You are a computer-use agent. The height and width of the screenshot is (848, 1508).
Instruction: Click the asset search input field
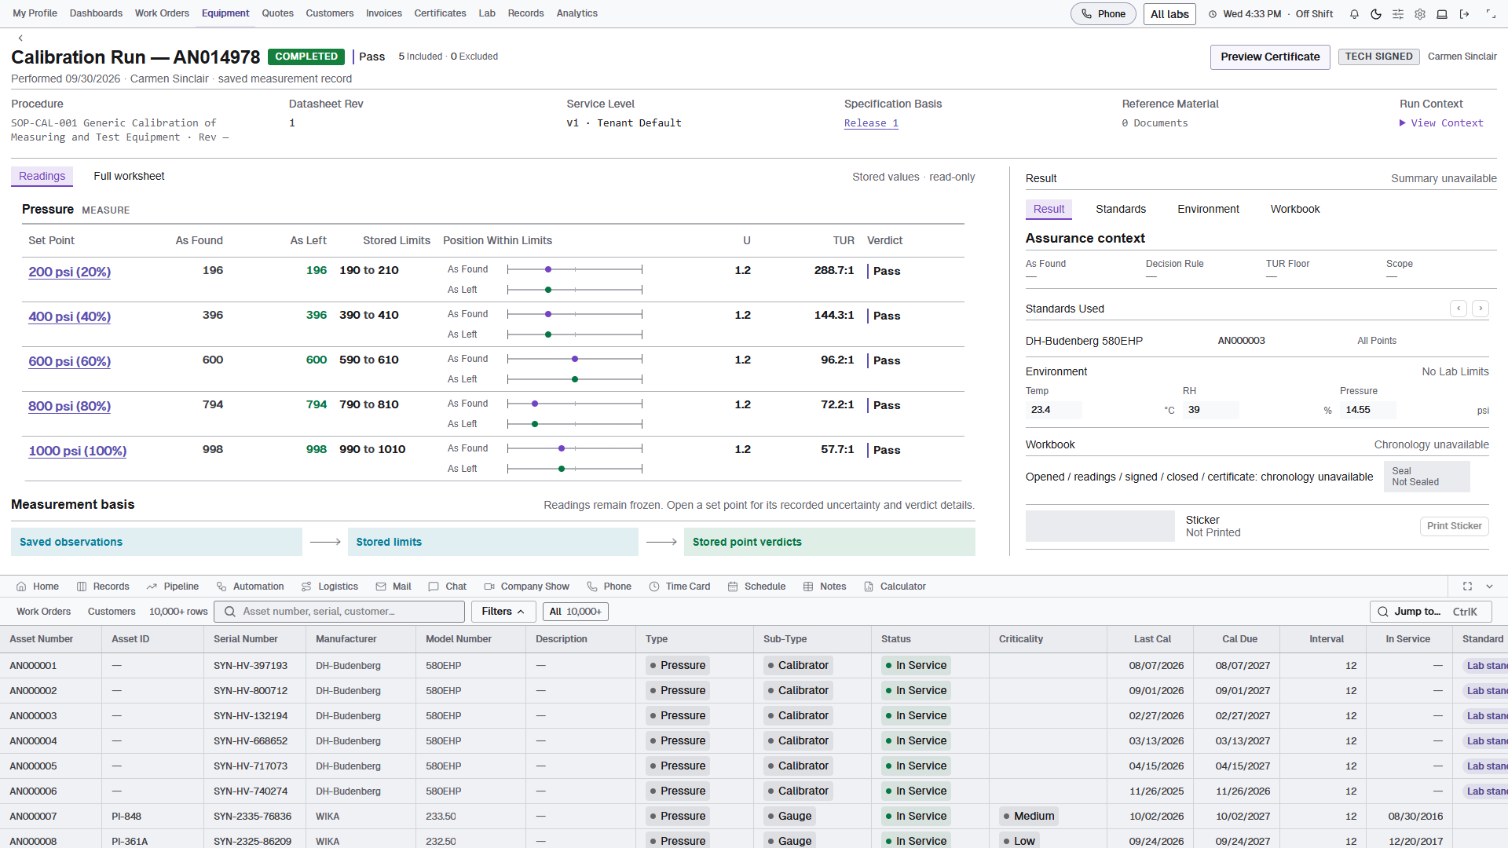pos(340,612)
